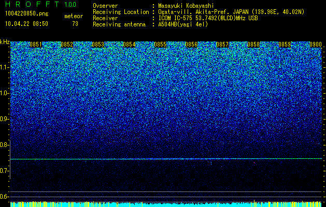The image size is (326, 207).
Task: Click the Receiving Location label
Action: click(121, 12)
